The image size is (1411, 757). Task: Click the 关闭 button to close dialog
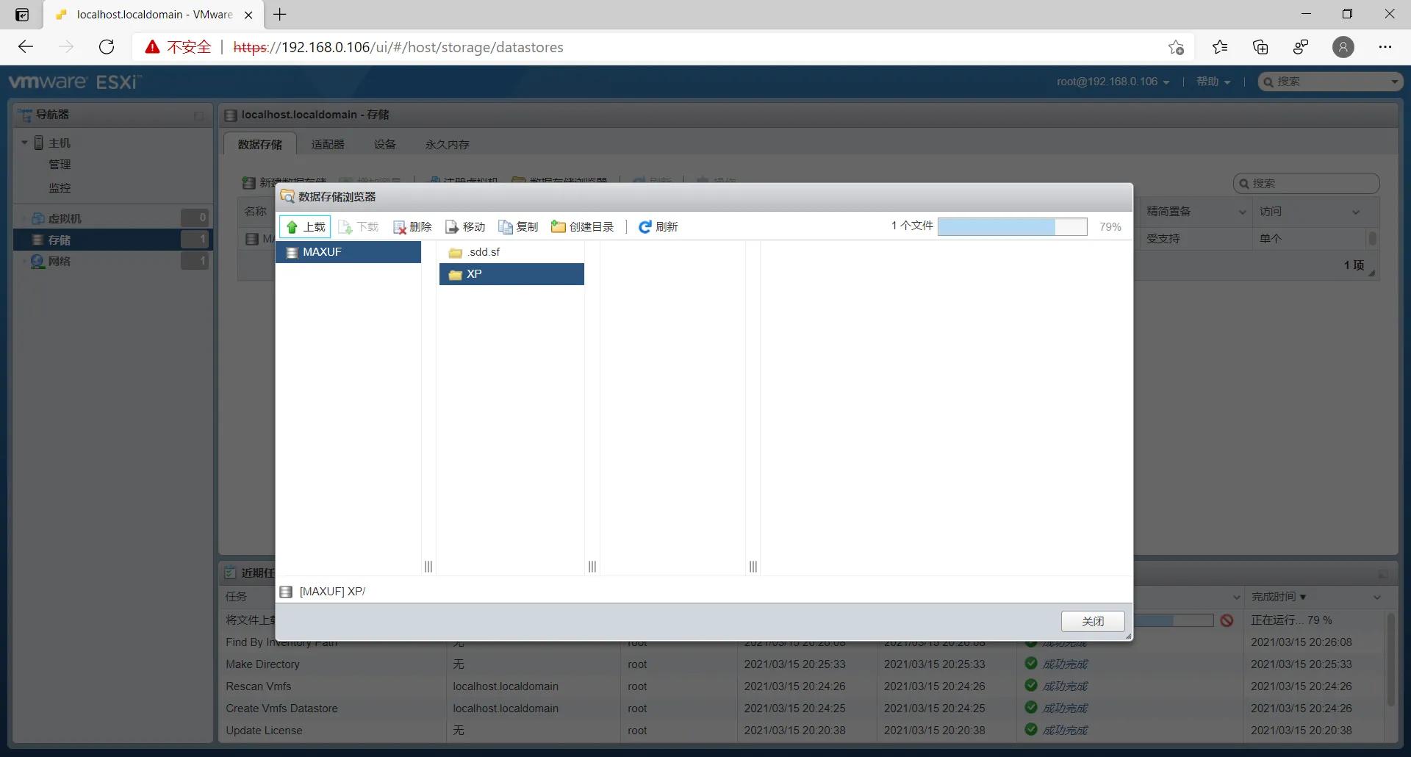tap(1092, 621)
